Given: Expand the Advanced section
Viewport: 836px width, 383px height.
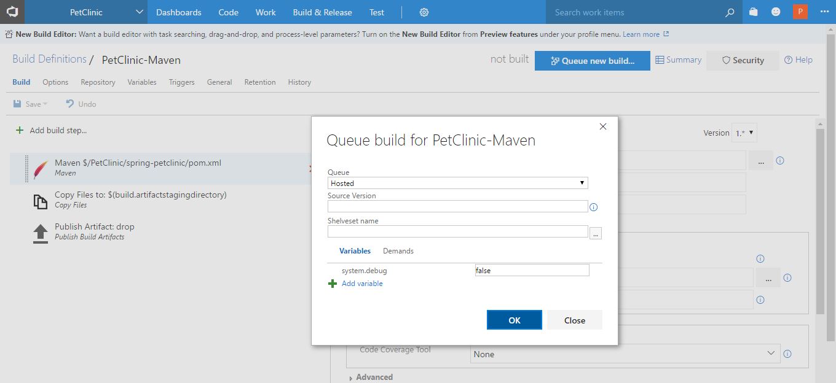Looking at the screenshot, I should coord(371,377).
